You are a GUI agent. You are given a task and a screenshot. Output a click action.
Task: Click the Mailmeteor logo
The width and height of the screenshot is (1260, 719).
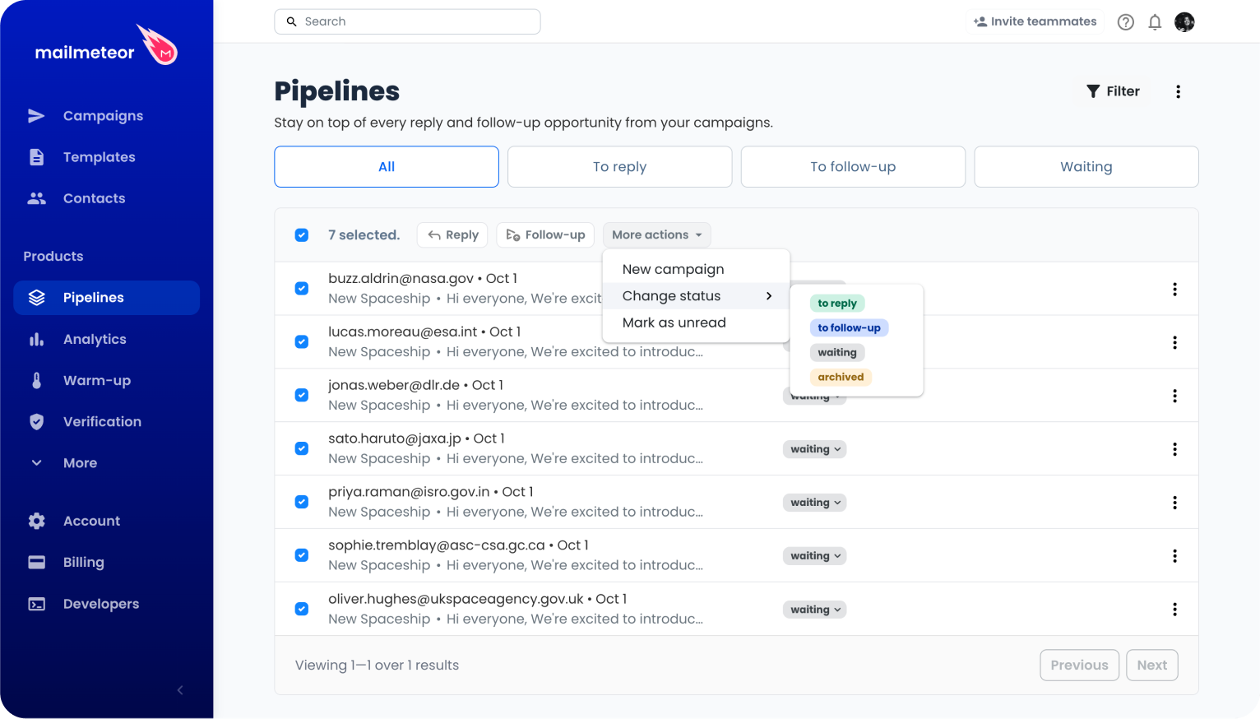pos(106,47)
